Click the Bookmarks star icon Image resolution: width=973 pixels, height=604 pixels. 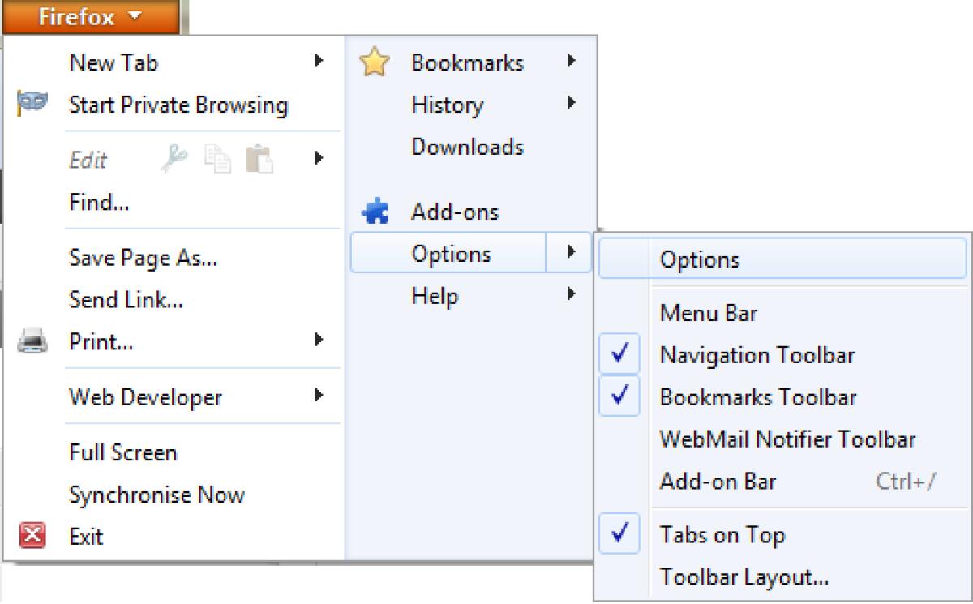pos(374,63)
